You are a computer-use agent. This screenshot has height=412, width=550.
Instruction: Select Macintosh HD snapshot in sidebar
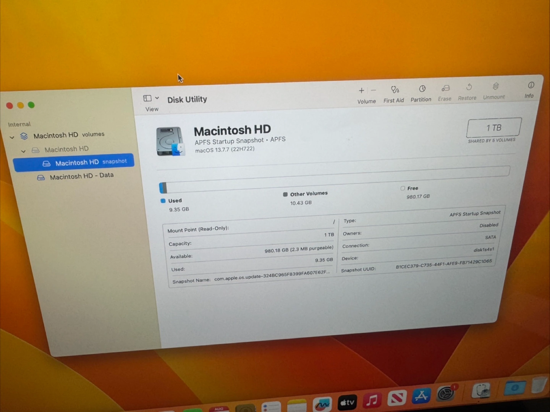74,163
